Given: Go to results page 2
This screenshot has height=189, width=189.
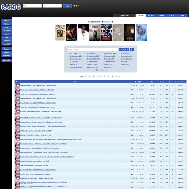Looking at the screenshot, I should (89, 77).
